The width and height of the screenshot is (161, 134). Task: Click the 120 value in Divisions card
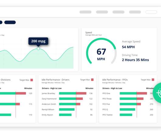(x=30, y=93)
